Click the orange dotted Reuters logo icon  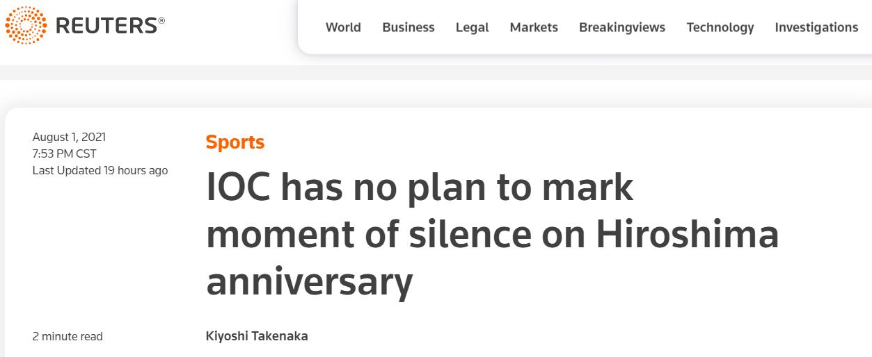point(26,26)
